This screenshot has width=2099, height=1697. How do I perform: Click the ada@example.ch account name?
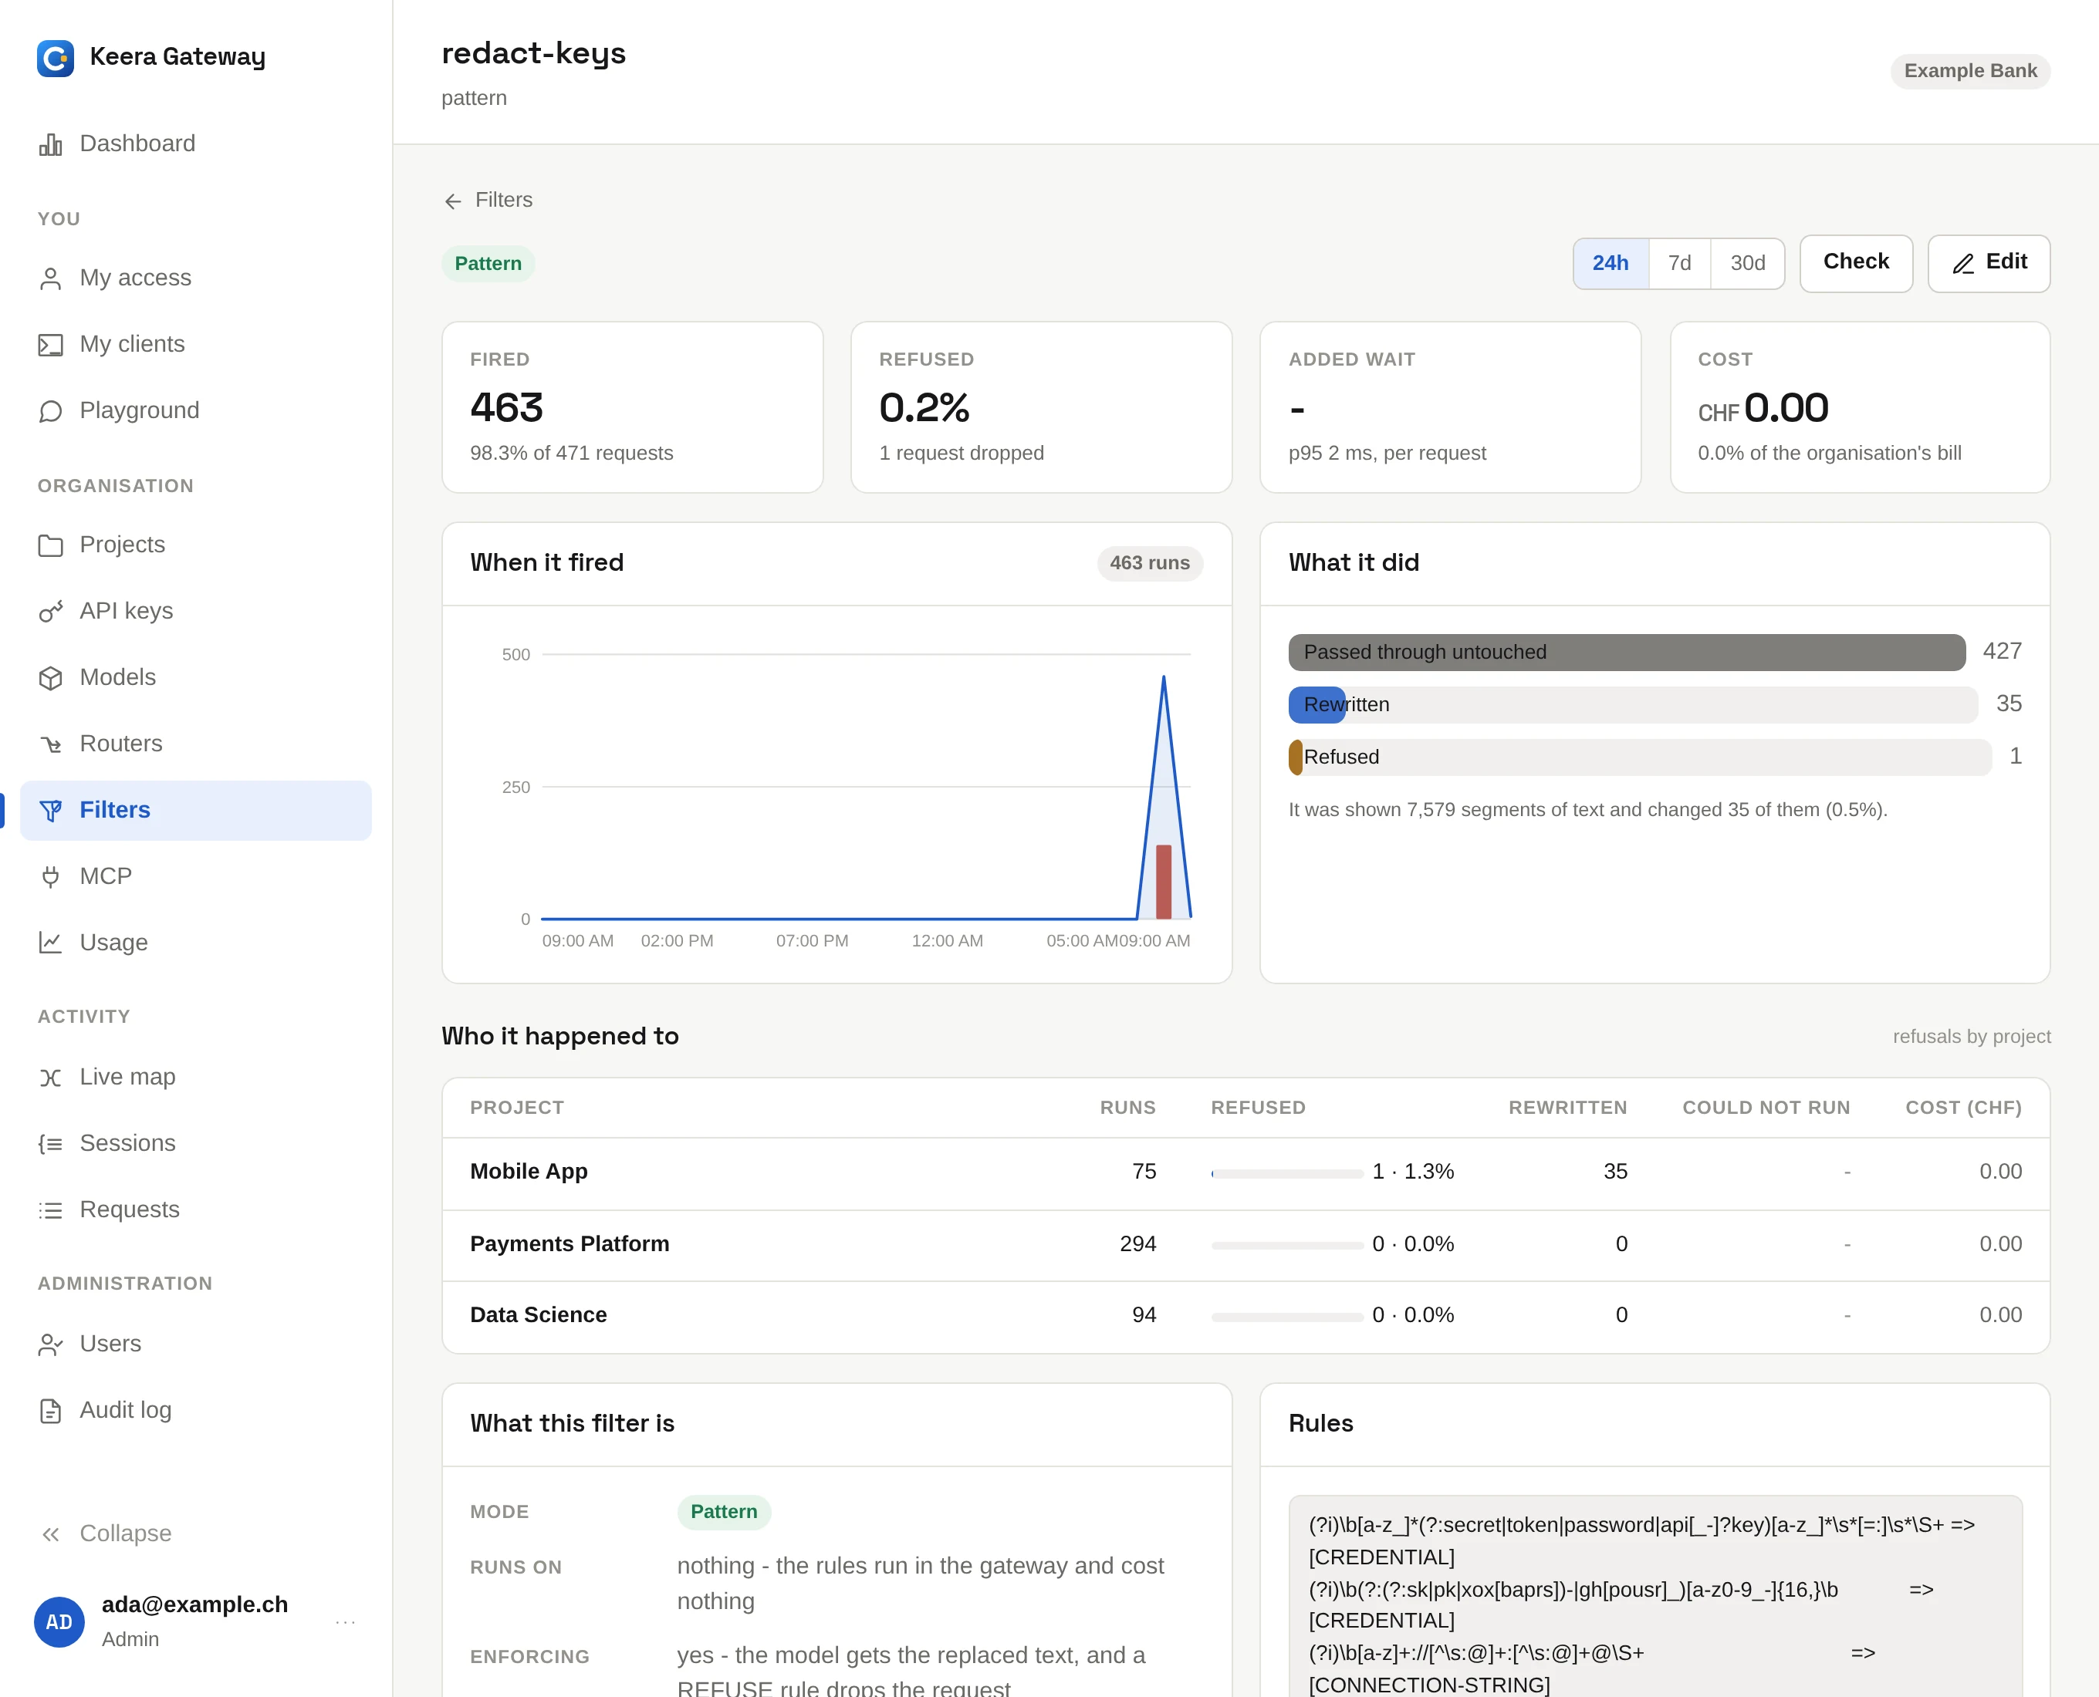point(194,1604)
